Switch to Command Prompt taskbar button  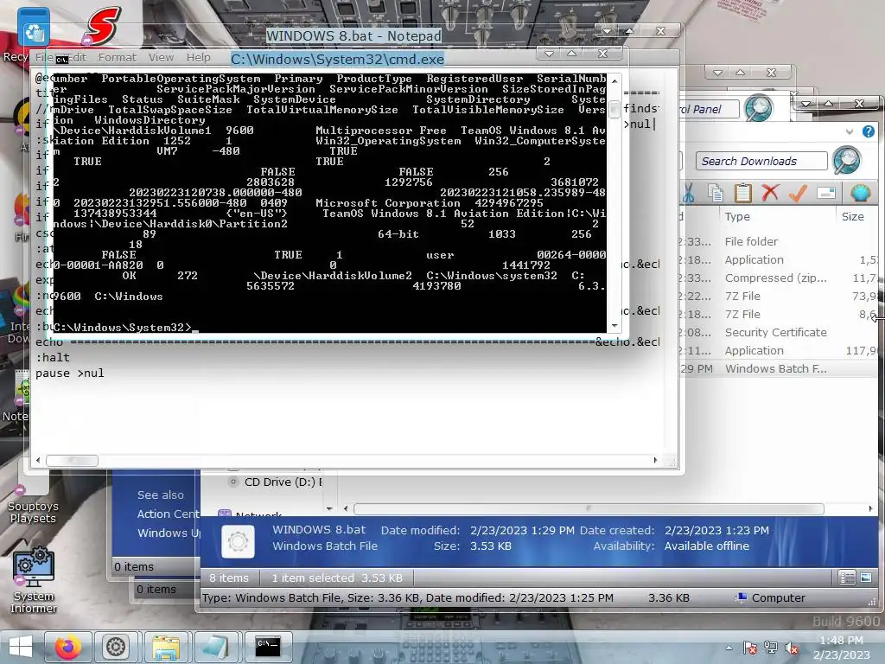(x=268, y=647)
